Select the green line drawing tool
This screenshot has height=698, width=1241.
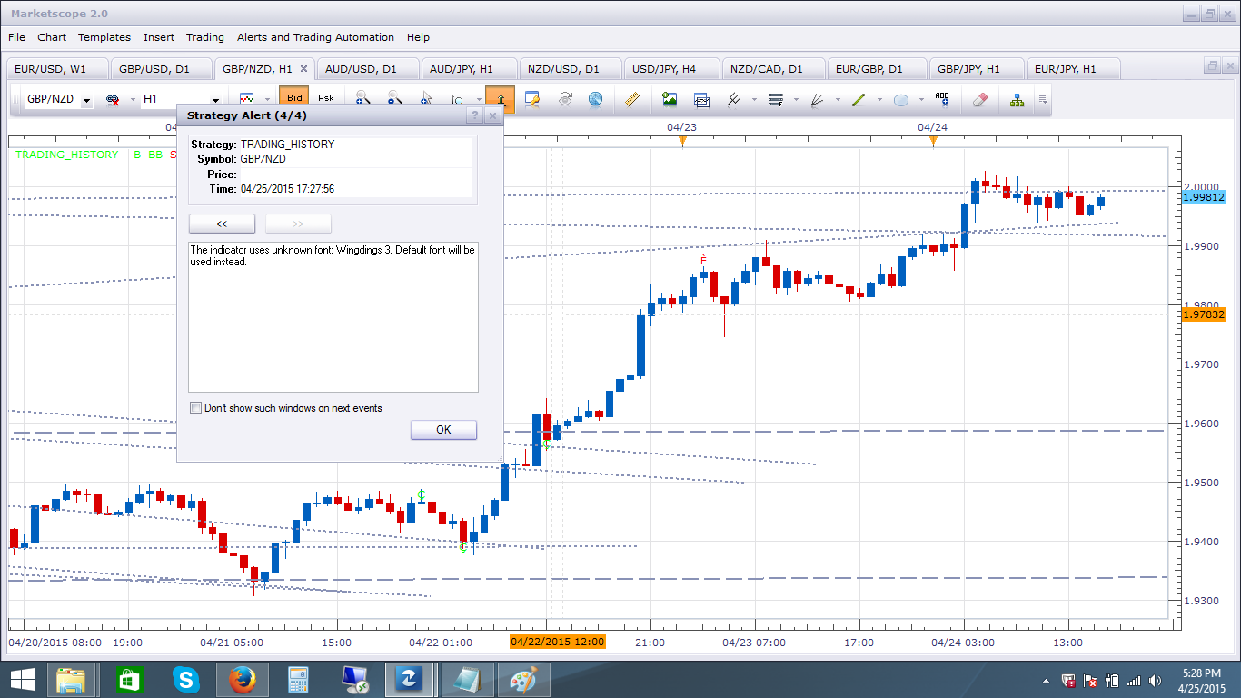[859, 99]
